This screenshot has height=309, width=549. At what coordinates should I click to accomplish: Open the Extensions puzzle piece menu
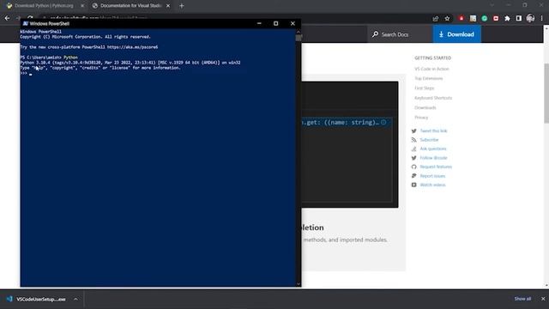click(x=507, y=18)
